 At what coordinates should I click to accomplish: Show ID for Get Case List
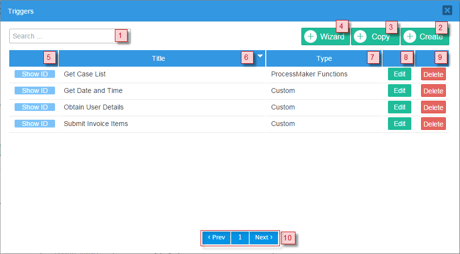point(35,74)
